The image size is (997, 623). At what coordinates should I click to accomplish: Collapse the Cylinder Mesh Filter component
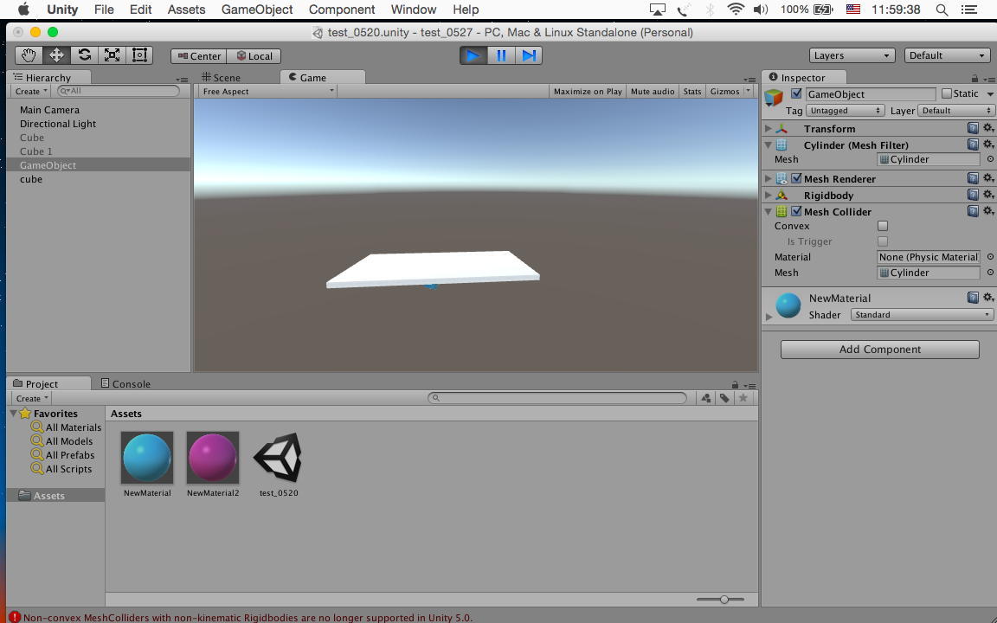(x=769, y=145)
